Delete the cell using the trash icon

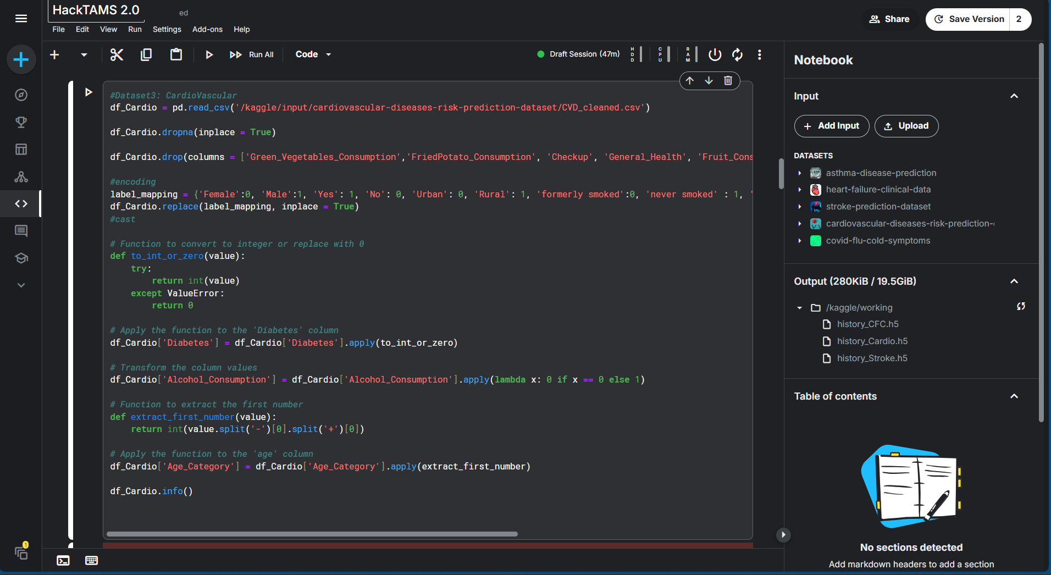[728, 81]
